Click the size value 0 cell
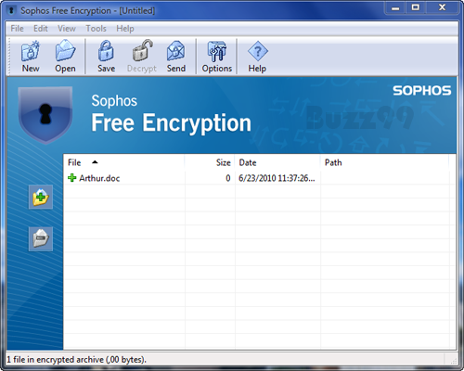 (x=228, y=178)
